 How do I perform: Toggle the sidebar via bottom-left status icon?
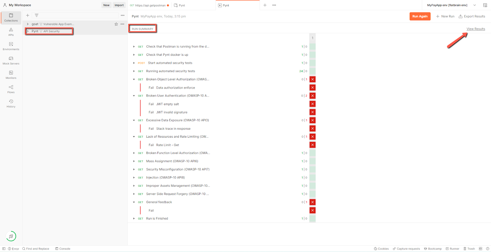pos(4,249)
